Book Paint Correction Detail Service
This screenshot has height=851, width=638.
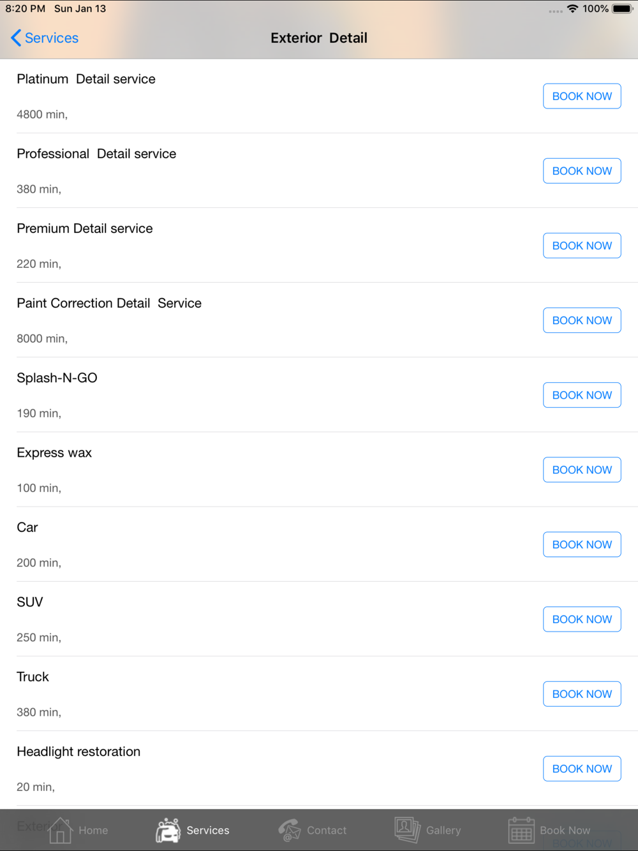(582, 320)
